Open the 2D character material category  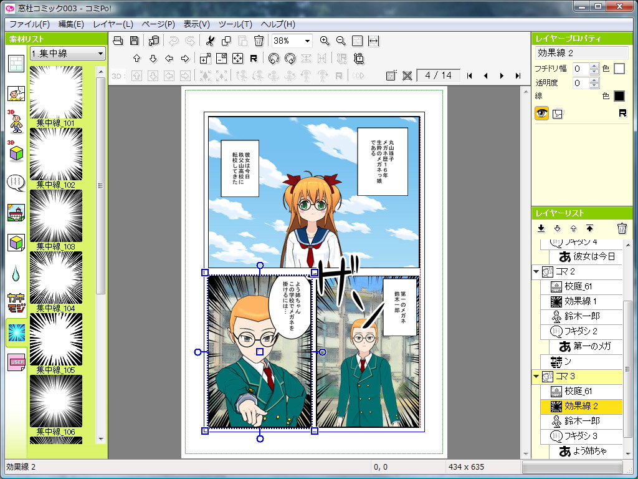point(16,94)
